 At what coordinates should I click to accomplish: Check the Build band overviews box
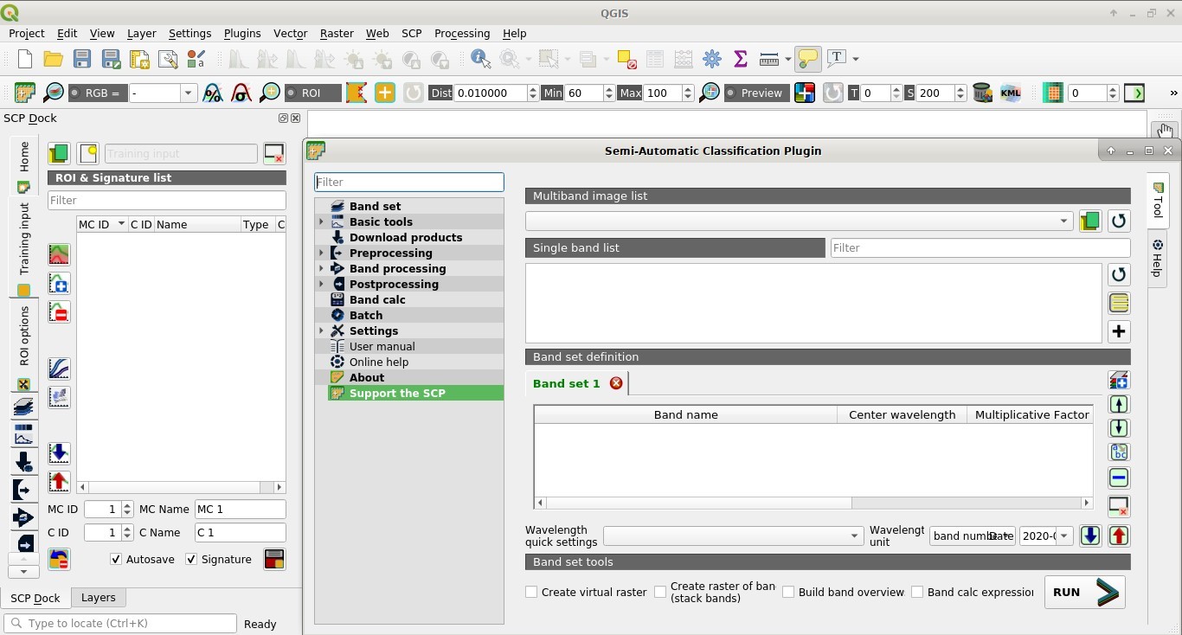[788, 593]
